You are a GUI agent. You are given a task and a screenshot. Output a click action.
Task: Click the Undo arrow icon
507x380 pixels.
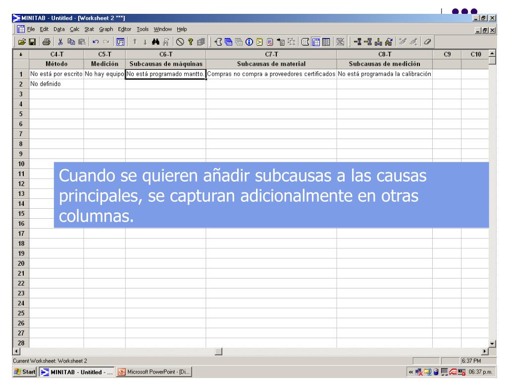pos(96,42)
